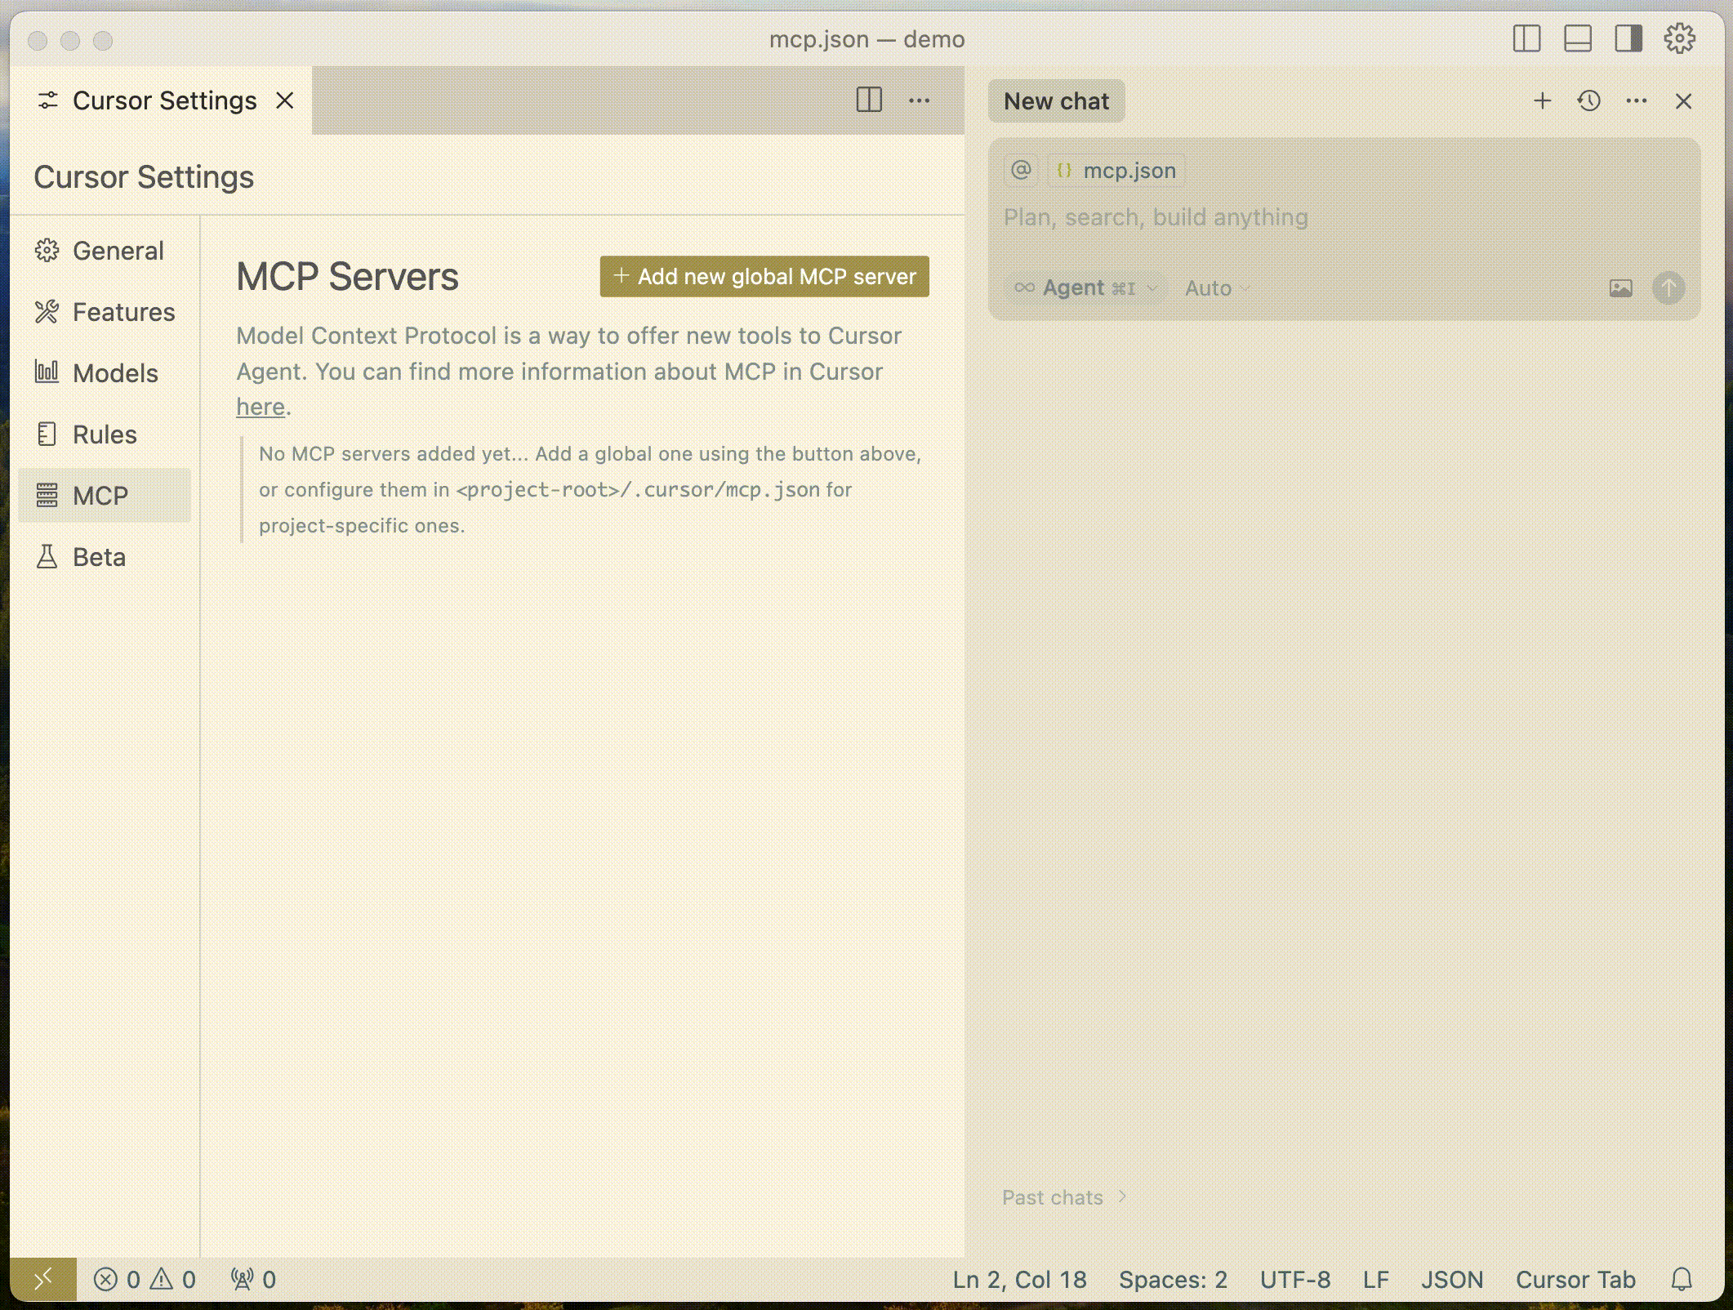This screenshot has height=1310, width=1733.
Task: Expand Past chats section
Action: [1064, 1197]
